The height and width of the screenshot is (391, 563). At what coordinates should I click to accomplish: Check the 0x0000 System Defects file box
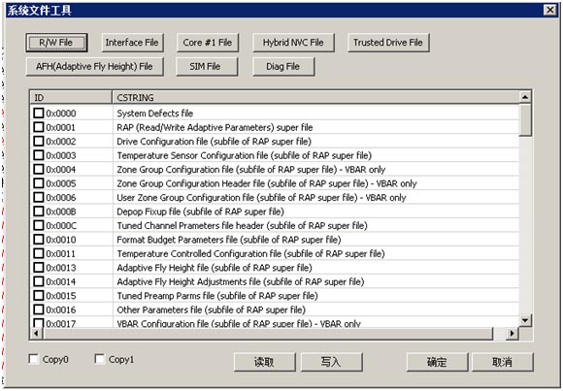coord(39,114)
